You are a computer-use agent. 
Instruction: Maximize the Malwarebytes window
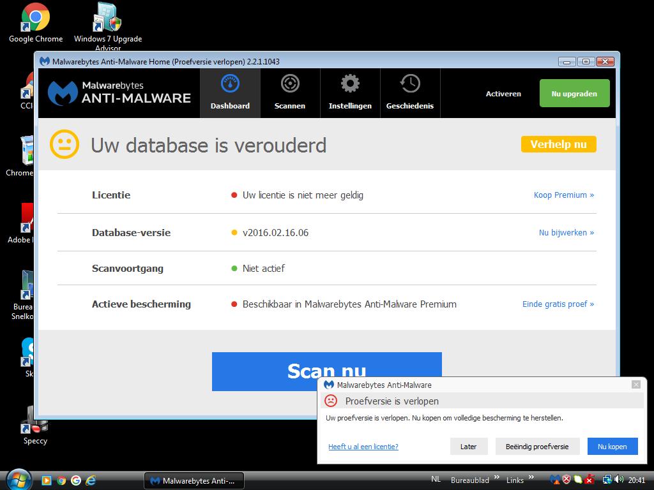(x=586, y=62)
